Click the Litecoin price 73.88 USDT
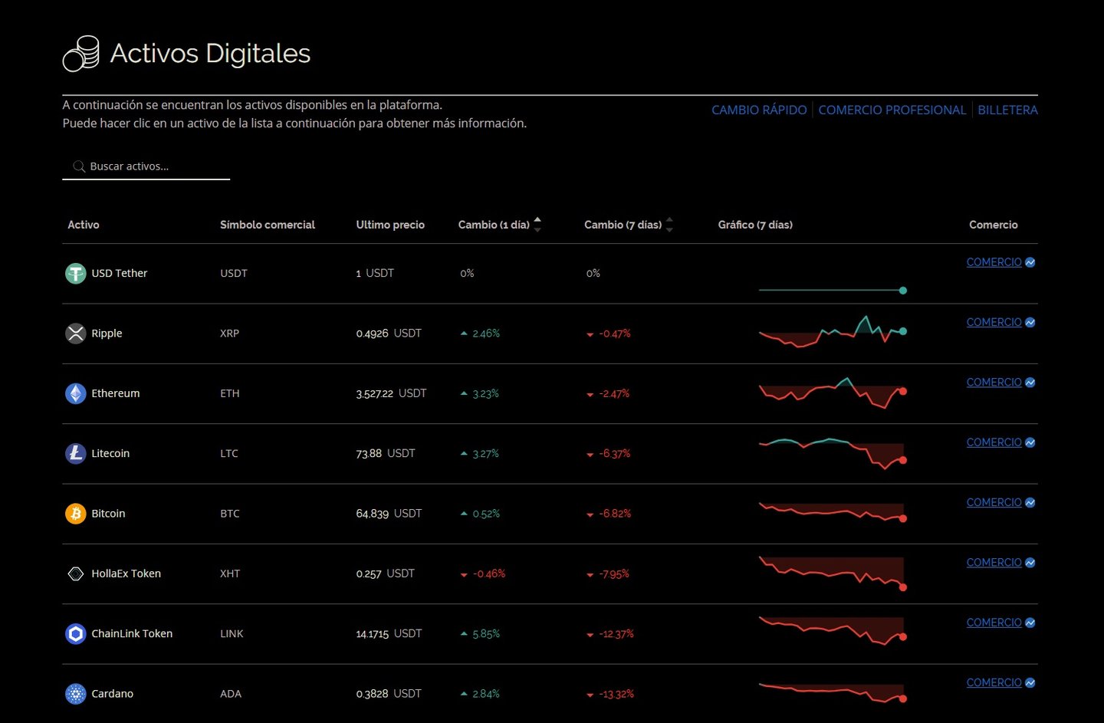This screenshot has height=723, width=1104. click(x=386, y=453)
